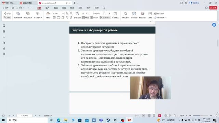This screenshot has width=219, height=123.
Task: Open the split and merge dropdown
Action: pos(38,15)
